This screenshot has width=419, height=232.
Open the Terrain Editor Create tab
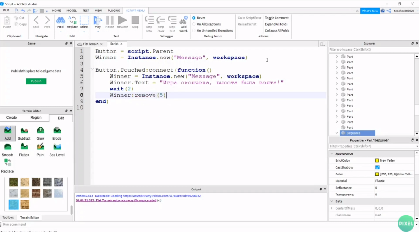click(11, 117)
